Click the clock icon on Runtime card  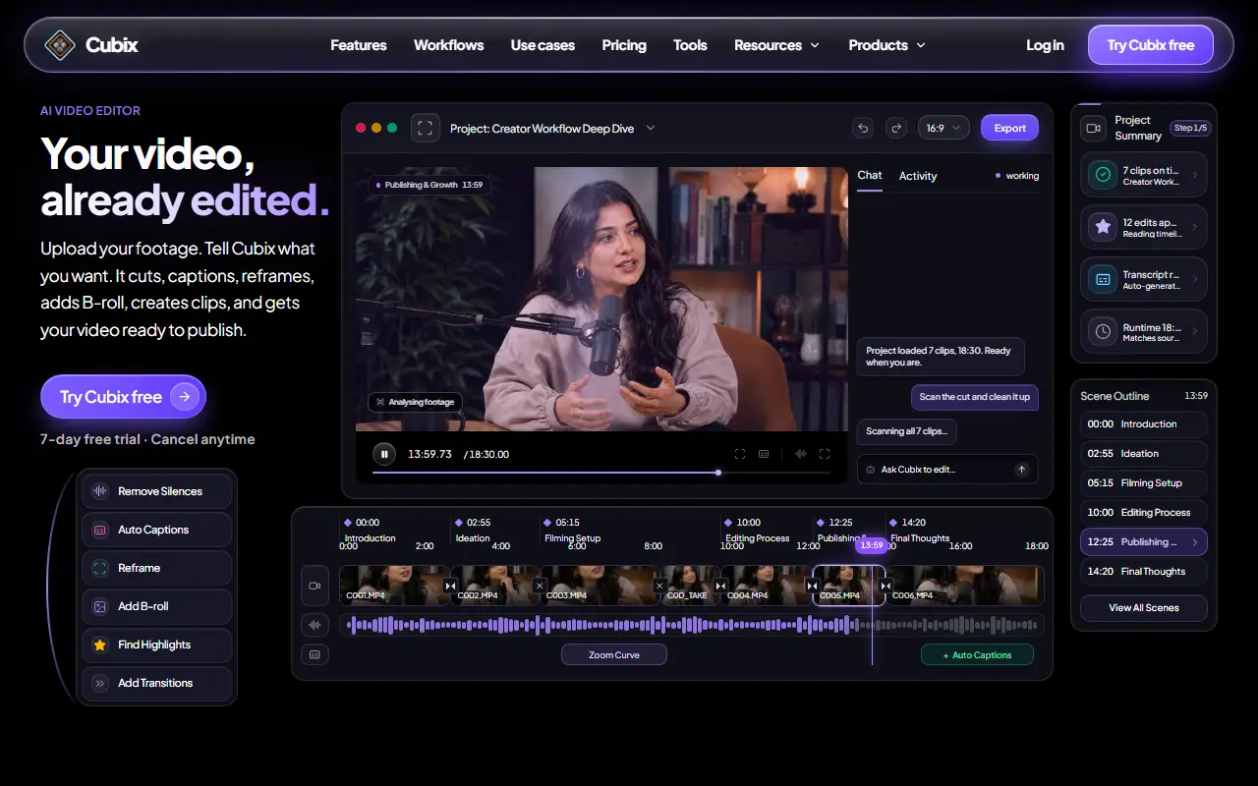click(1103, 332)
